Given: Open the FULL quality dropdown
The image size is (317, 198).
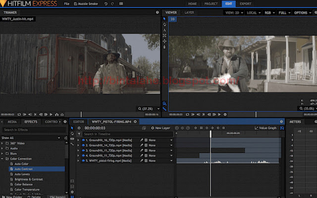Looking at the screenshot, I should (284, 12).
